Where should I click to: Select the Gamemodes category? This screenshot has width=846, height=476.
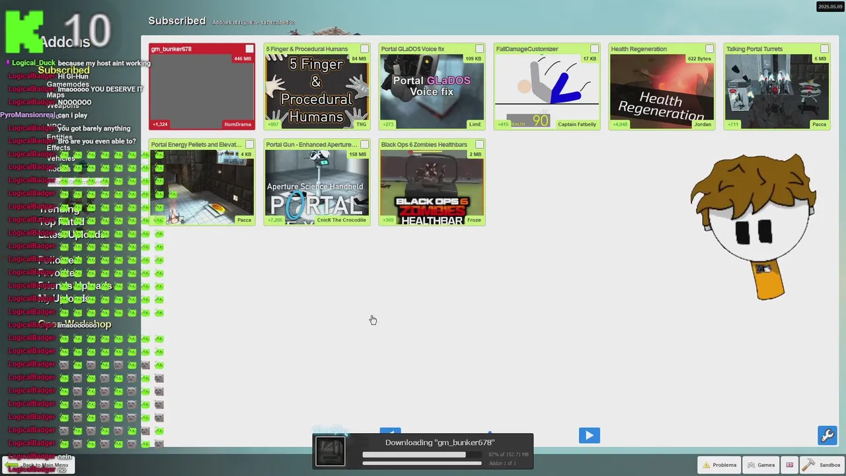click(67, 85)
